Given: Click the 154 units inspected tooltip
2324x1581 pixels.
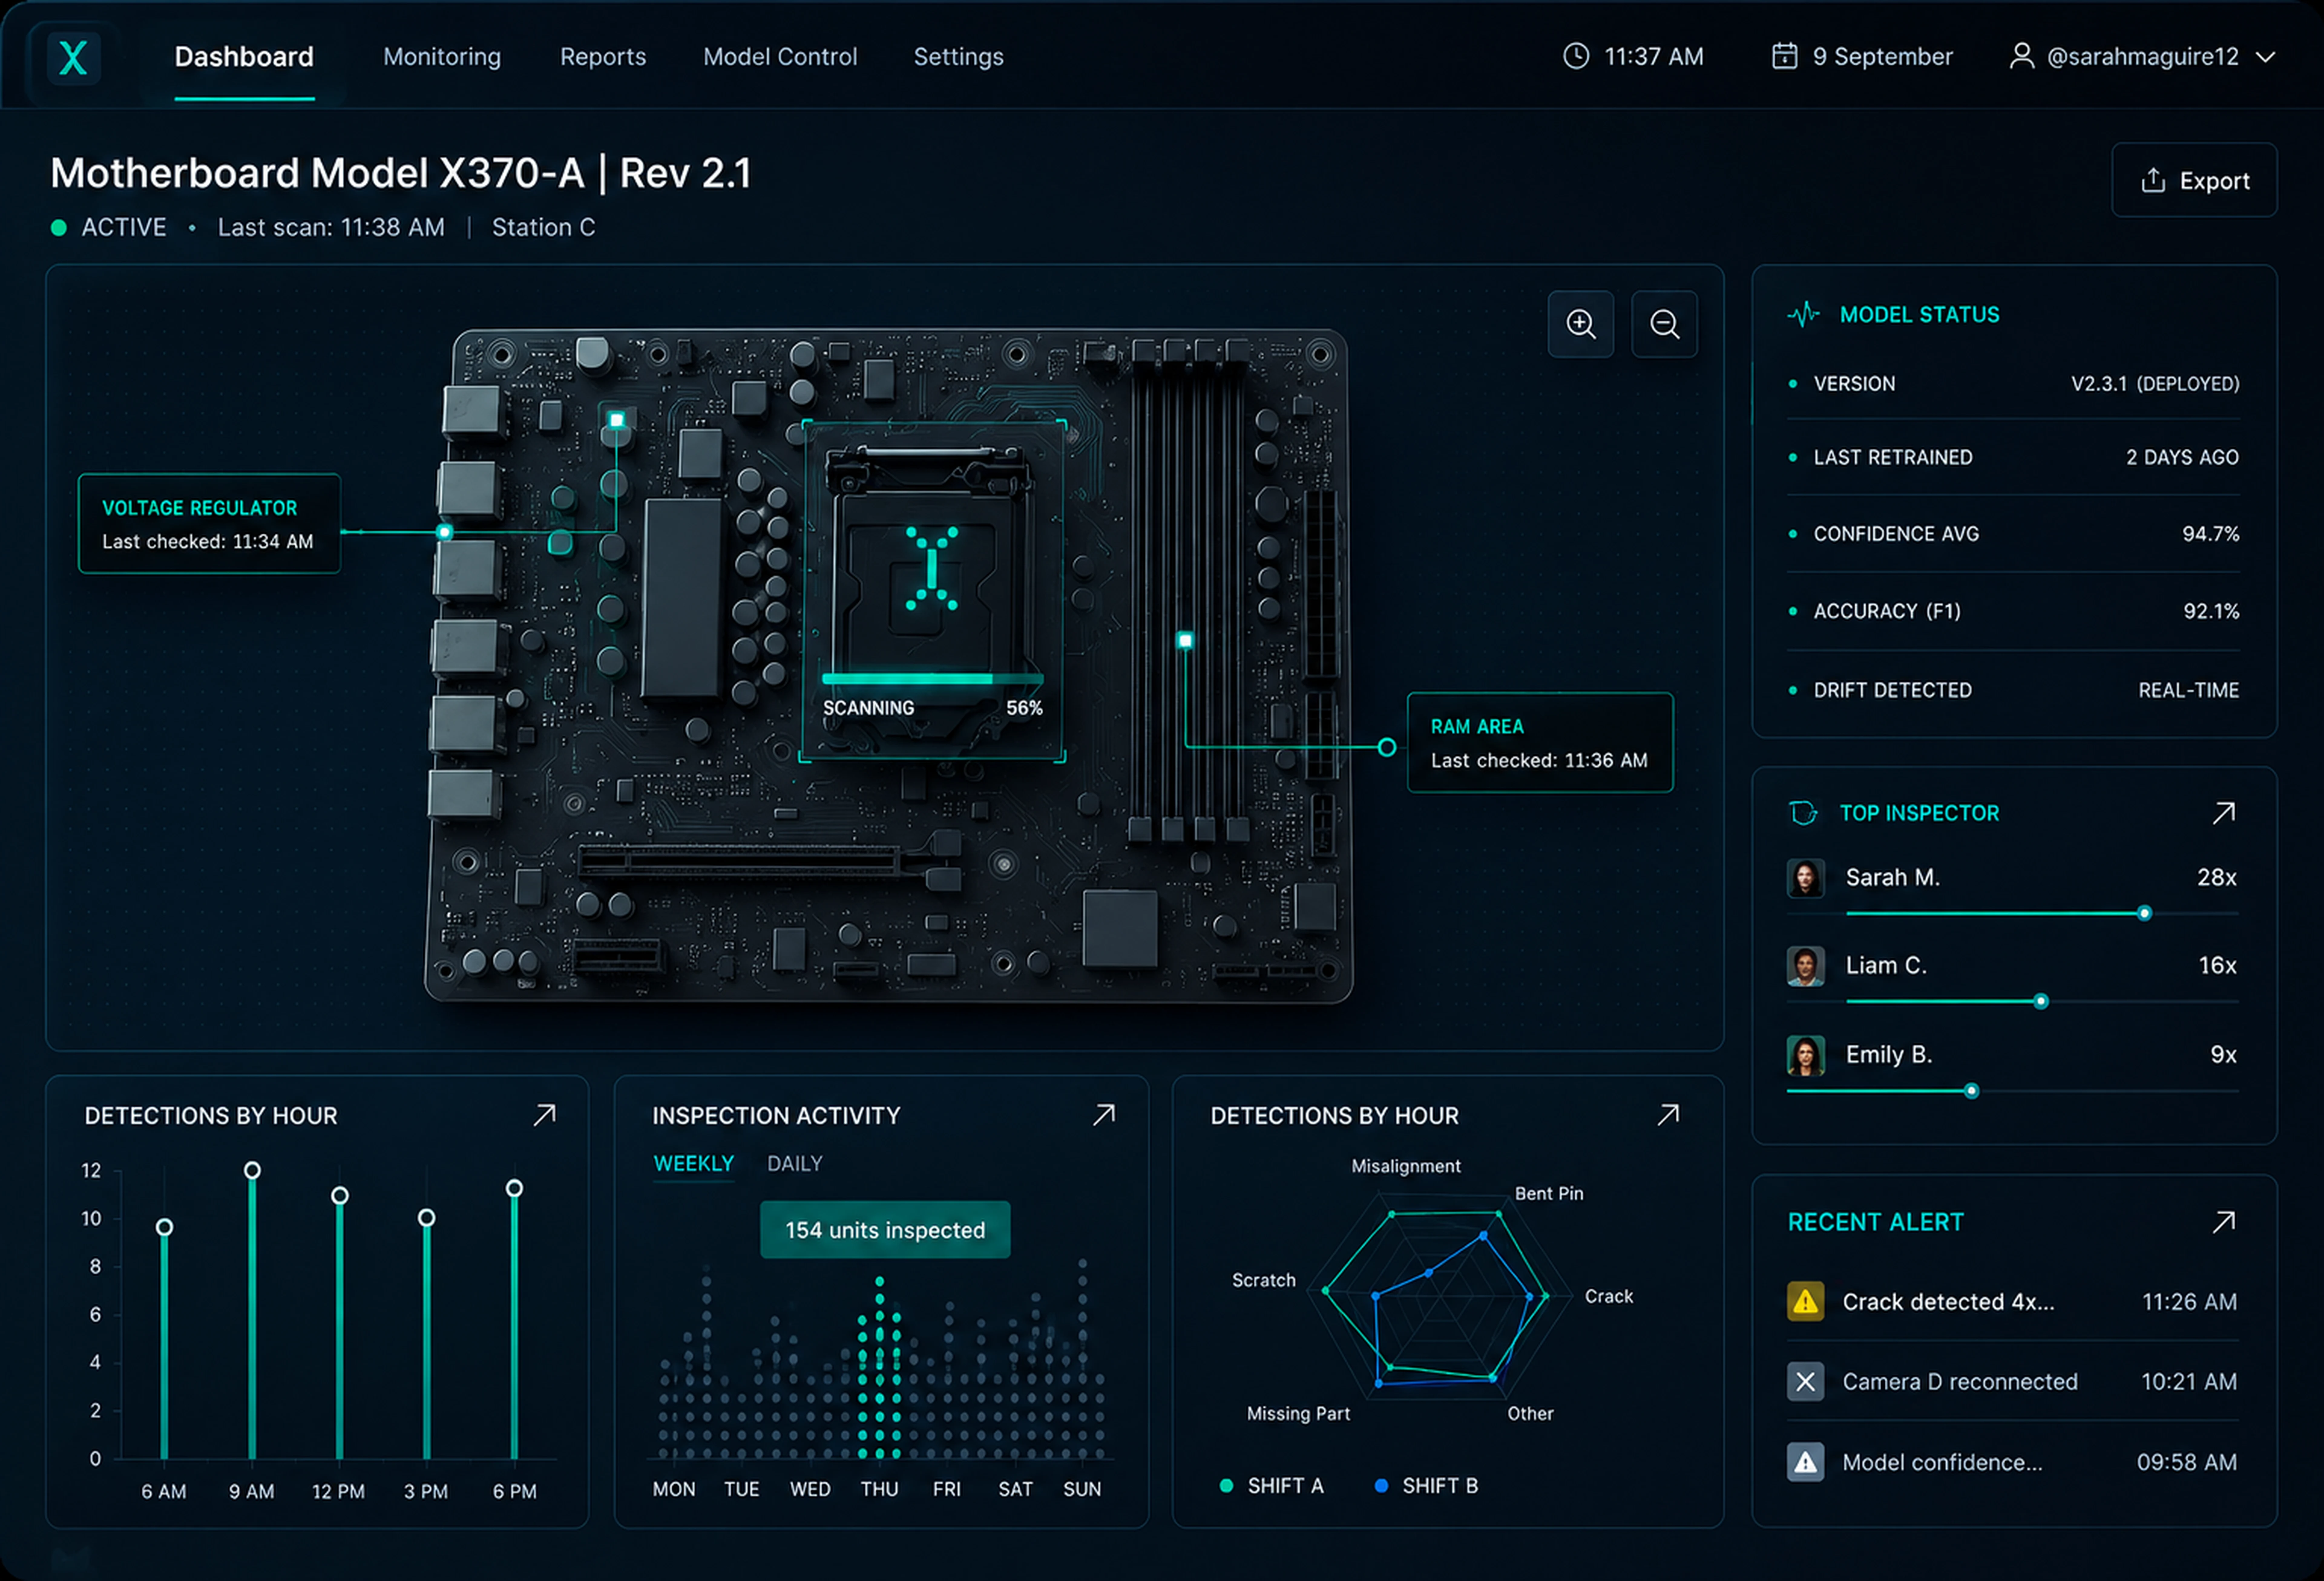Looking at the screenshot, I should pos(885,1230).
